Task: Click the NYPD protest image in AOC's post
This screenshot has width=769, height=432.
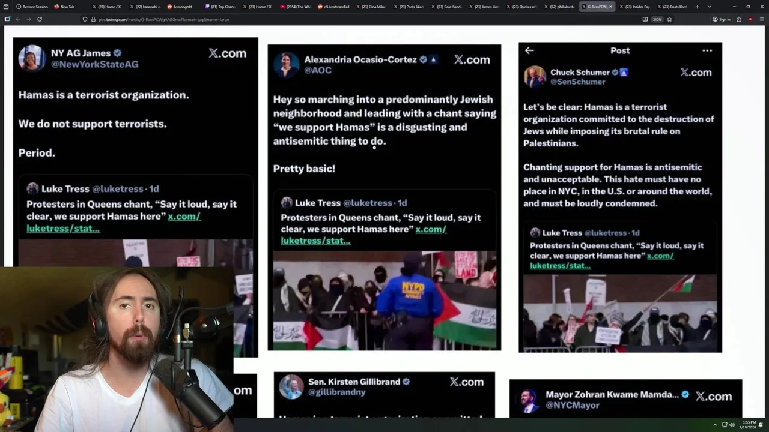Action: (384, 300)
